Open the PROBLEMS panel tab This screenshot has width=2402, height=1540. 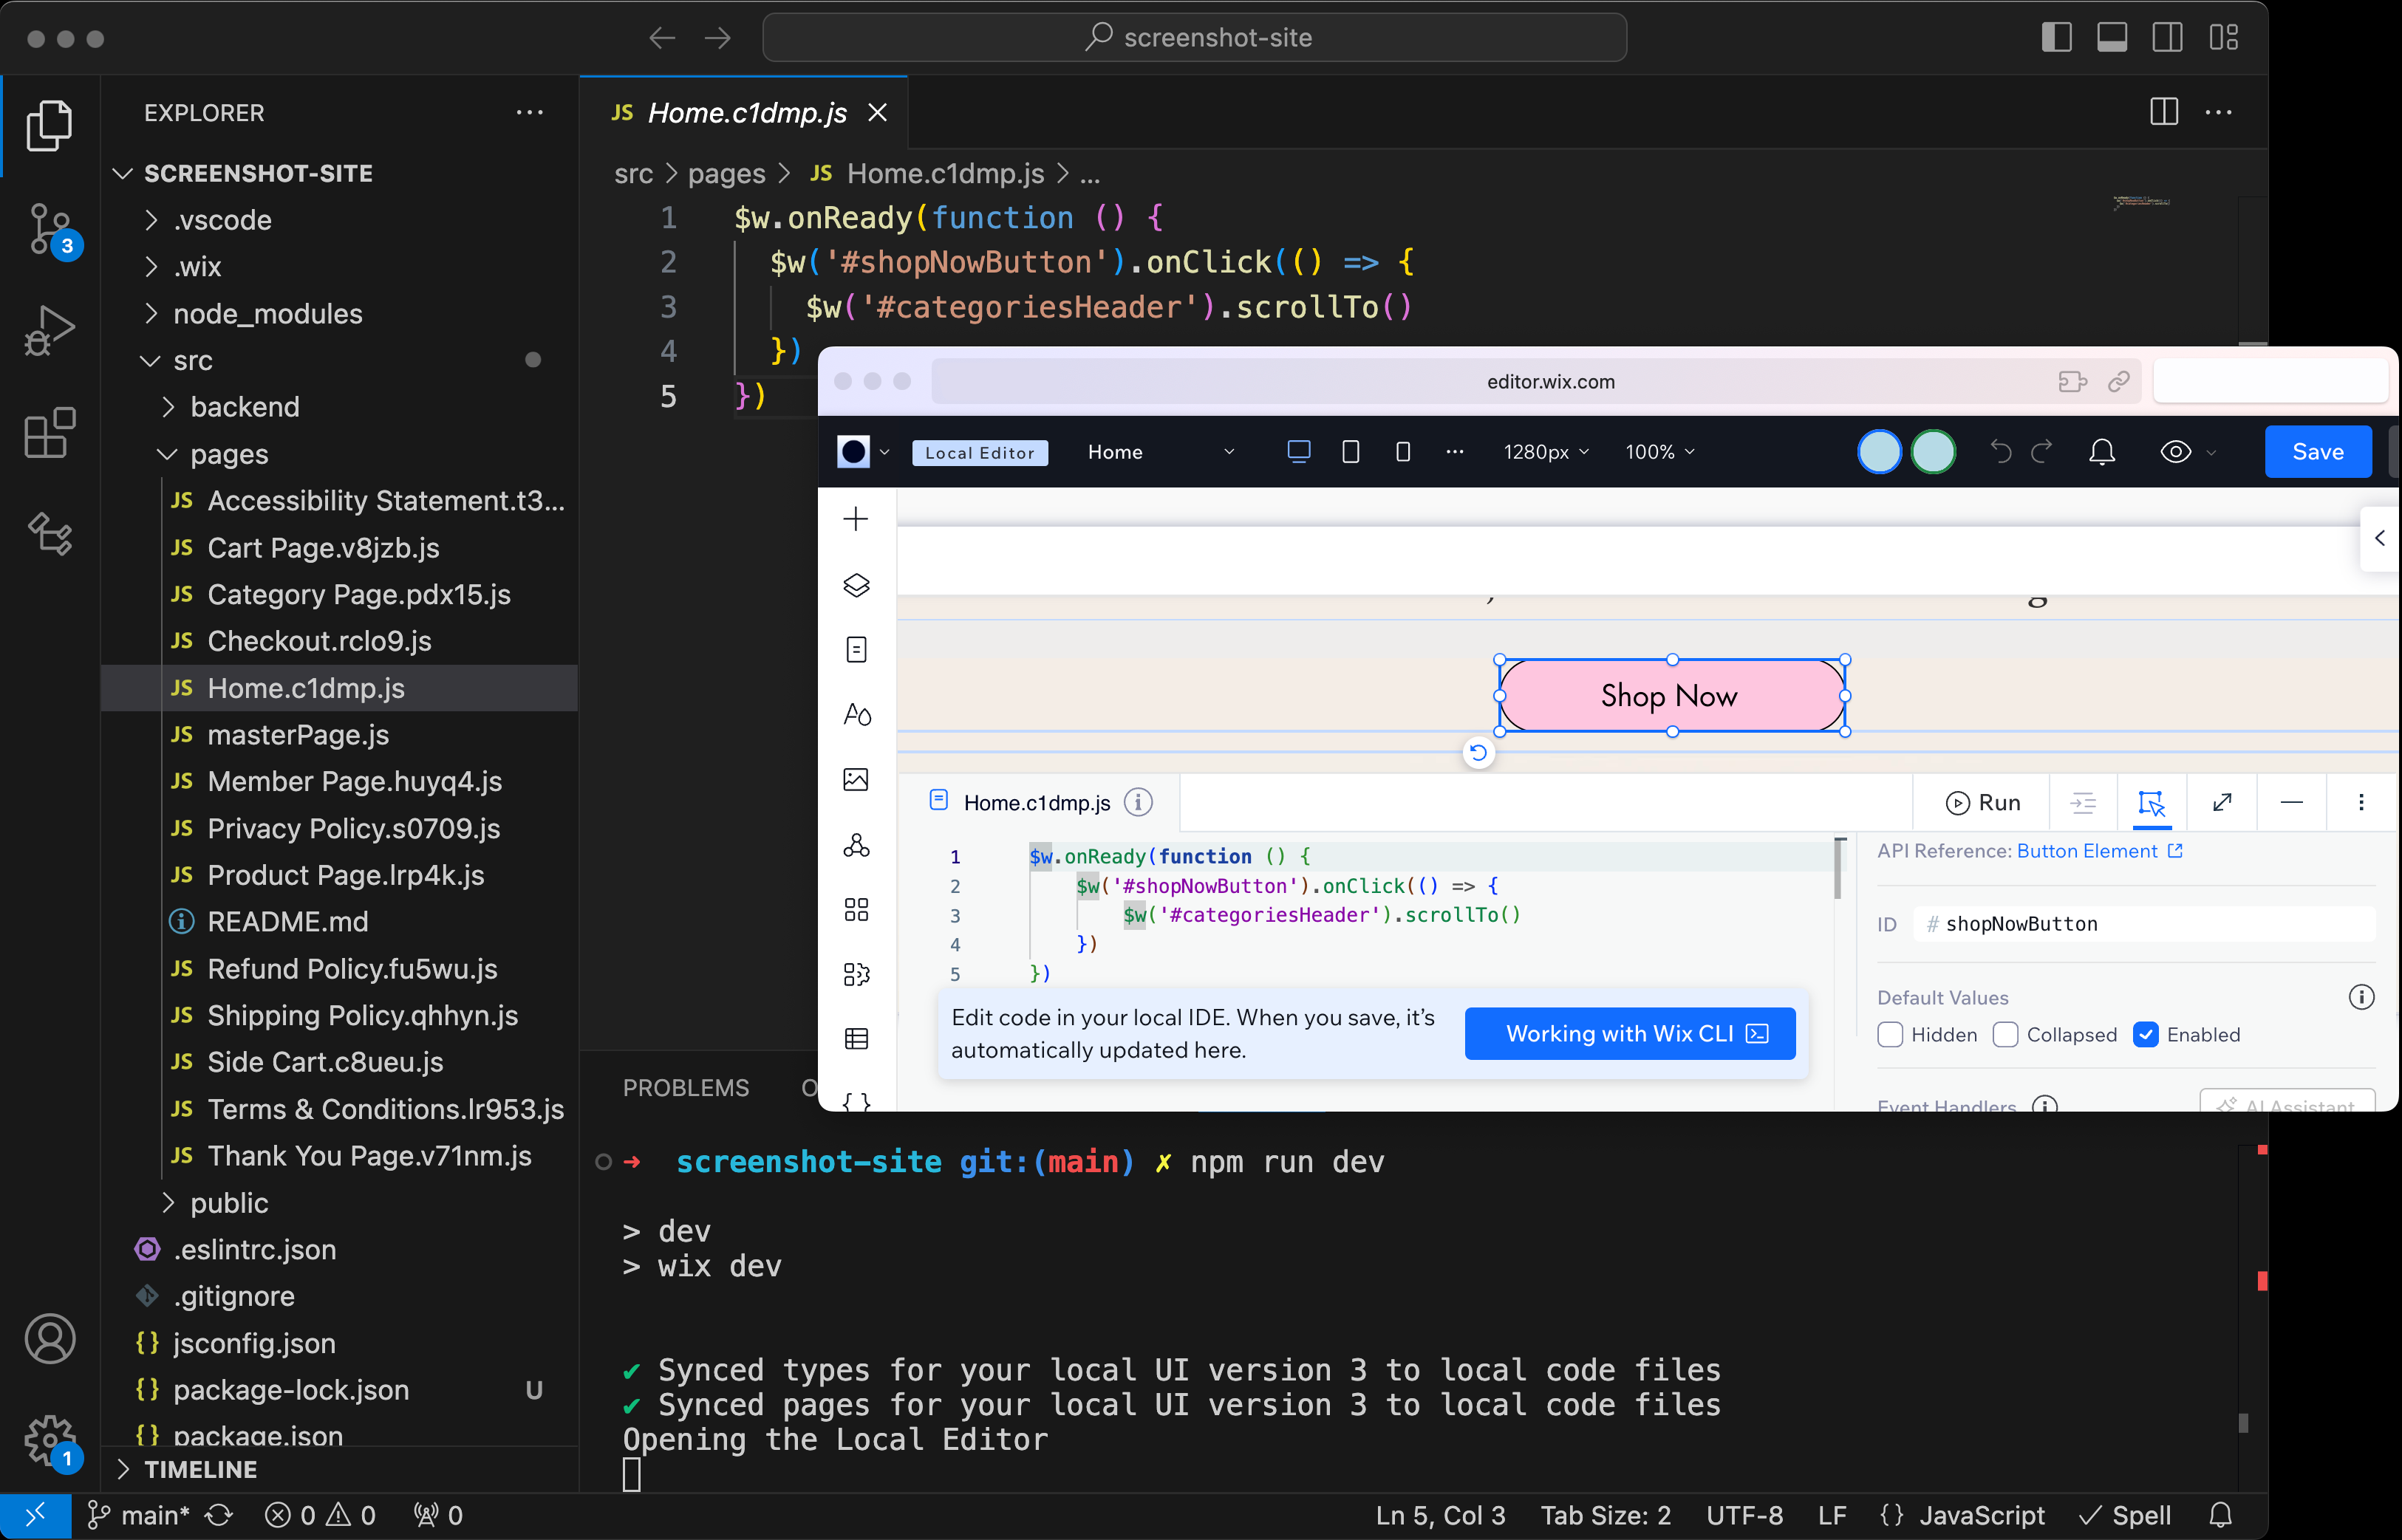[686, 1088]
